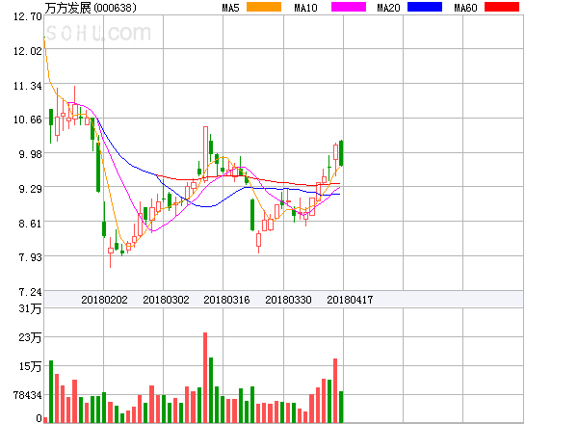The image size is (578, 424).
Task: Click the tallest red volume bar
Action: (205, 378)
